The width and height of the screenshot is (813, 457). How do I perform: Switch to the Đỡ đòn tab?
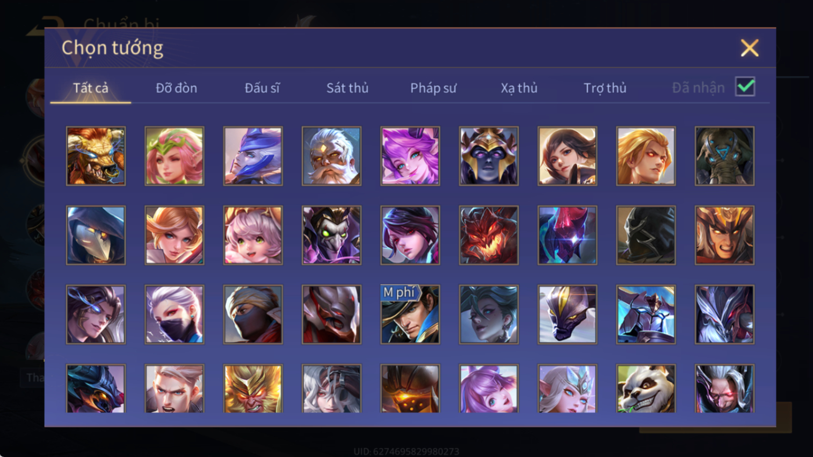pyautogui.click(x=176, y=88)
